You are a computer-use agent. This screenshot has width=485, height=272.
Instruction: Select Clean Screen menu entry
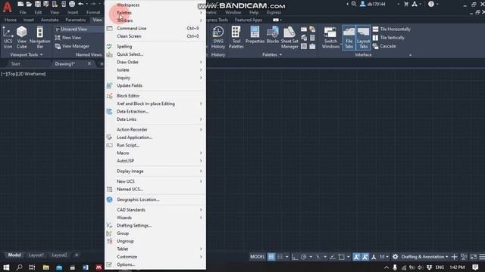[155, 36]
